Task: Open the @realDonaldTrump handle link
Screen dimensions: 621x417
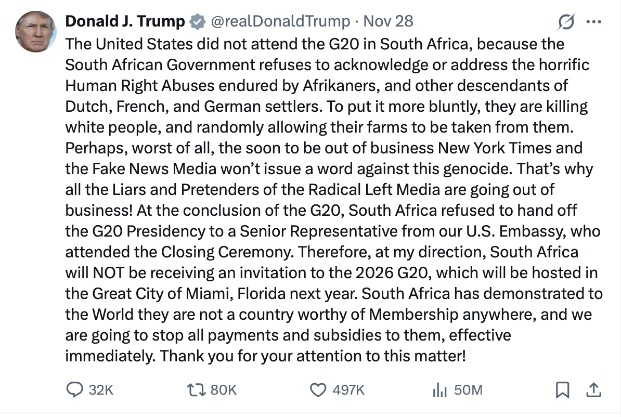Action: click(279, 21)
